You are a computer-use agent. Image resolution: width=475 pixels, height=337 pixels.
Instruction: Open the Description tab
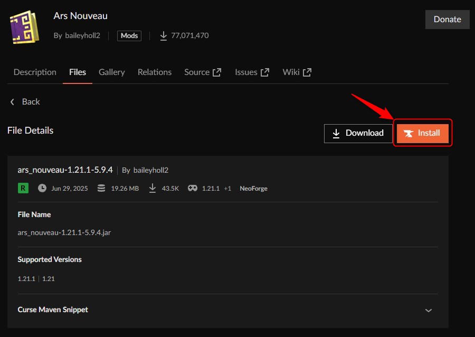coord(35,72)
